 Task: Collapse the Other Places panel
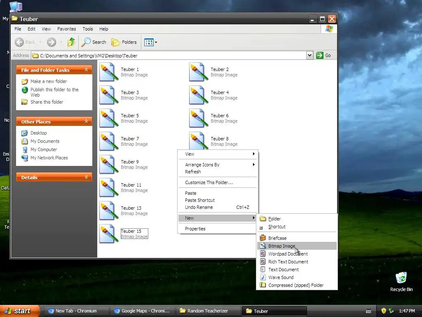86,121
